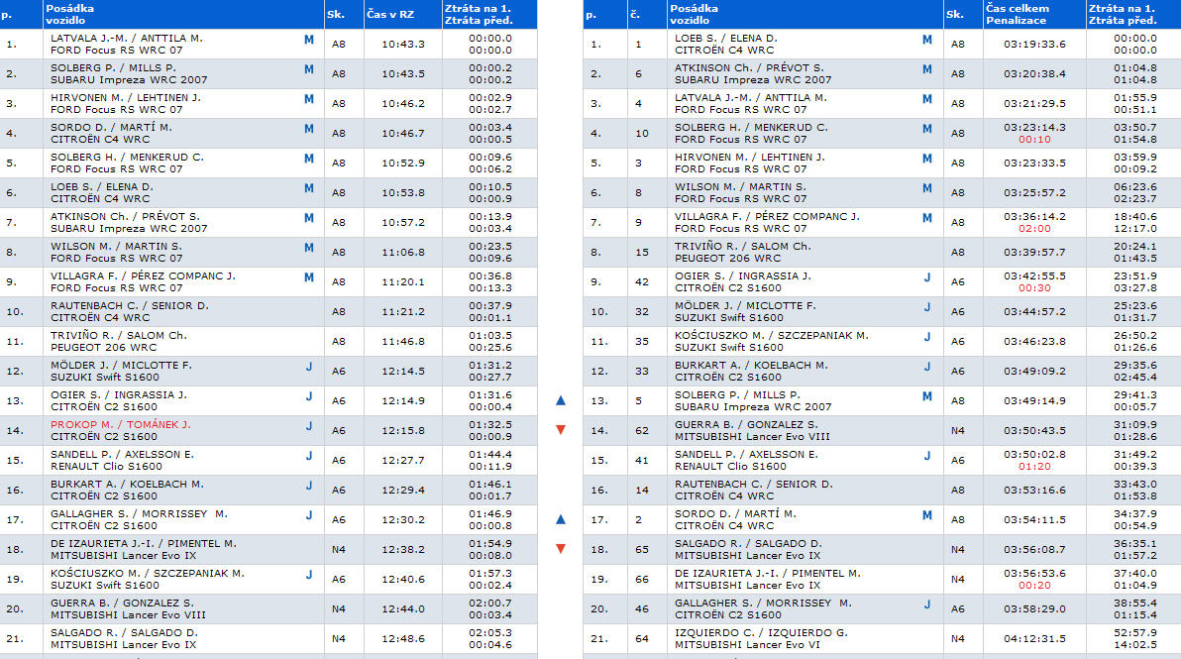Click the J icon next to Prokop / Tománek
The height and width of the screenshot is (659, 1181).
(308, 426)
